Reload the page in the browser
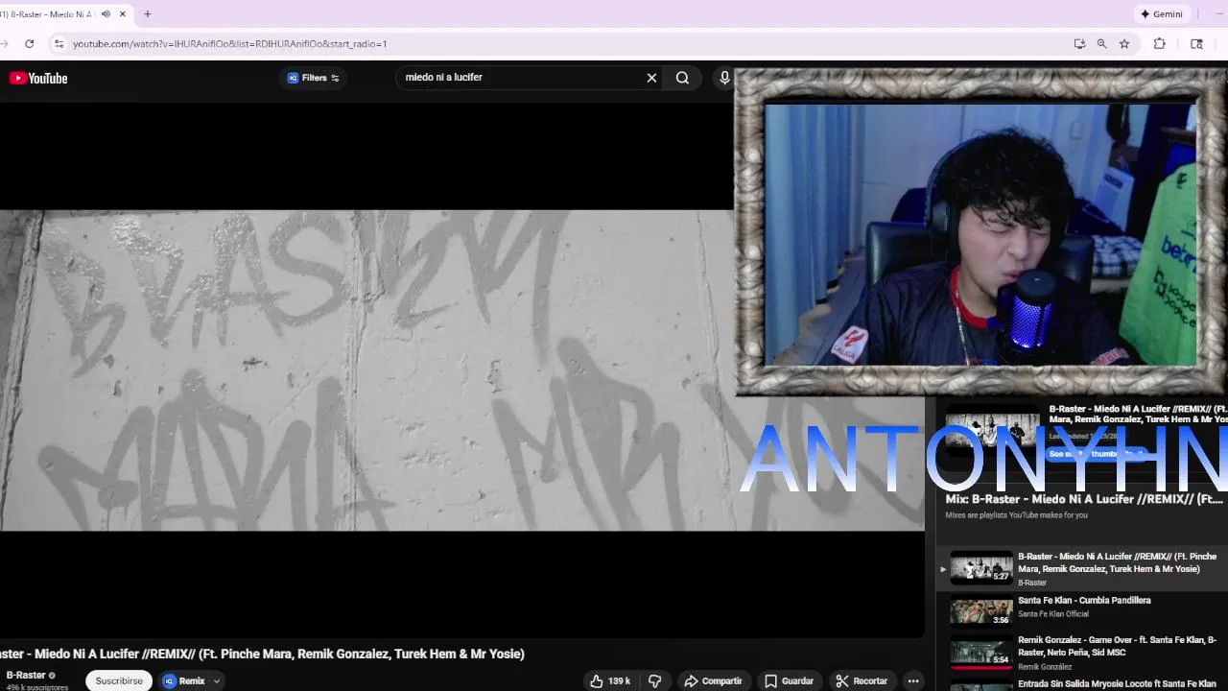Screen dimensions: 1228x691 tap(30, 43)
